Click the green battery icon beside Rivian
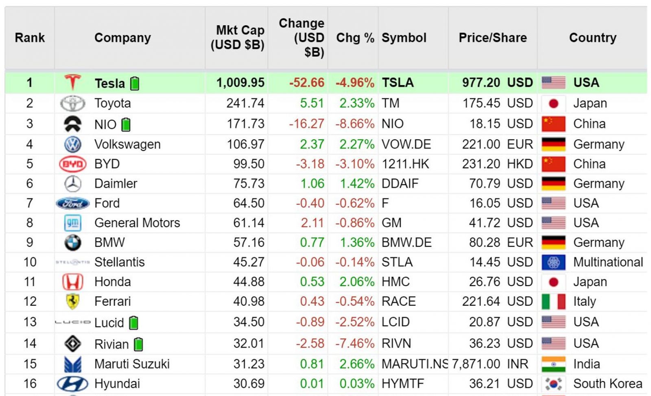651x396 pixels. click(138, 344)
